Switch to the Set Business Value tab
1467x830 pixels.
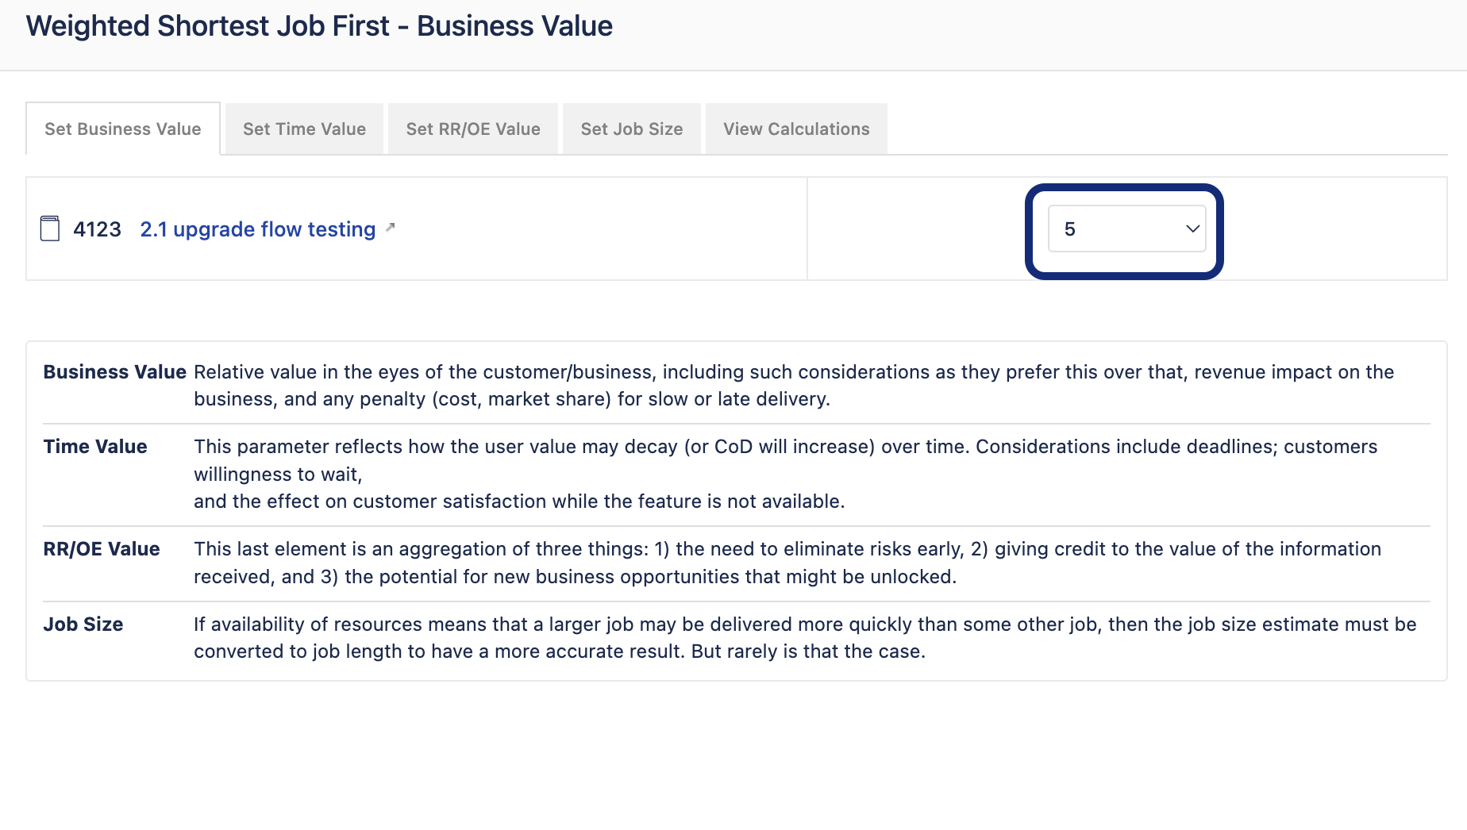click(x=123, y=129)
